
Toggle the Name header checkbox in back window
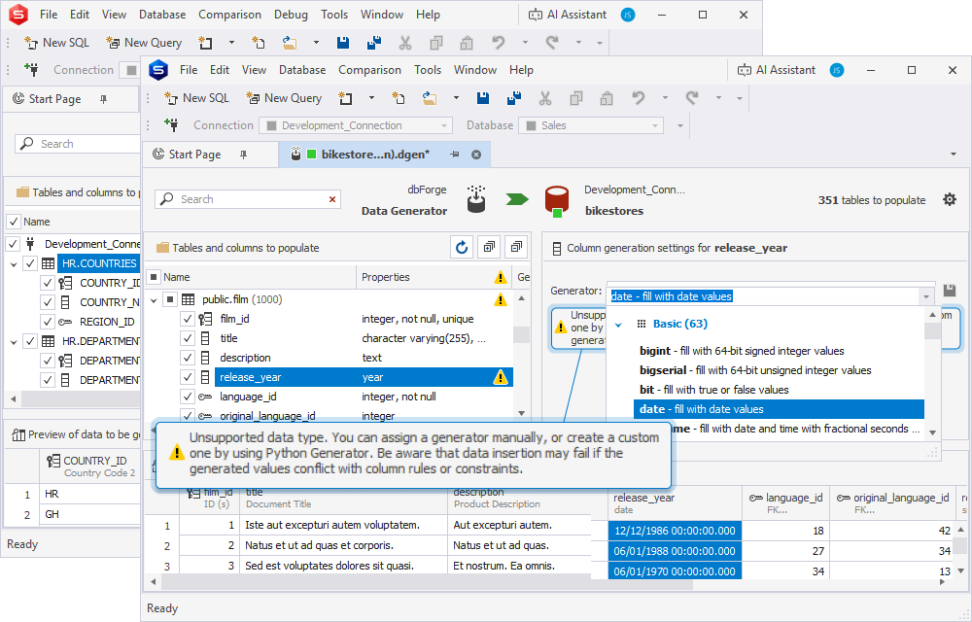[13, 222]
